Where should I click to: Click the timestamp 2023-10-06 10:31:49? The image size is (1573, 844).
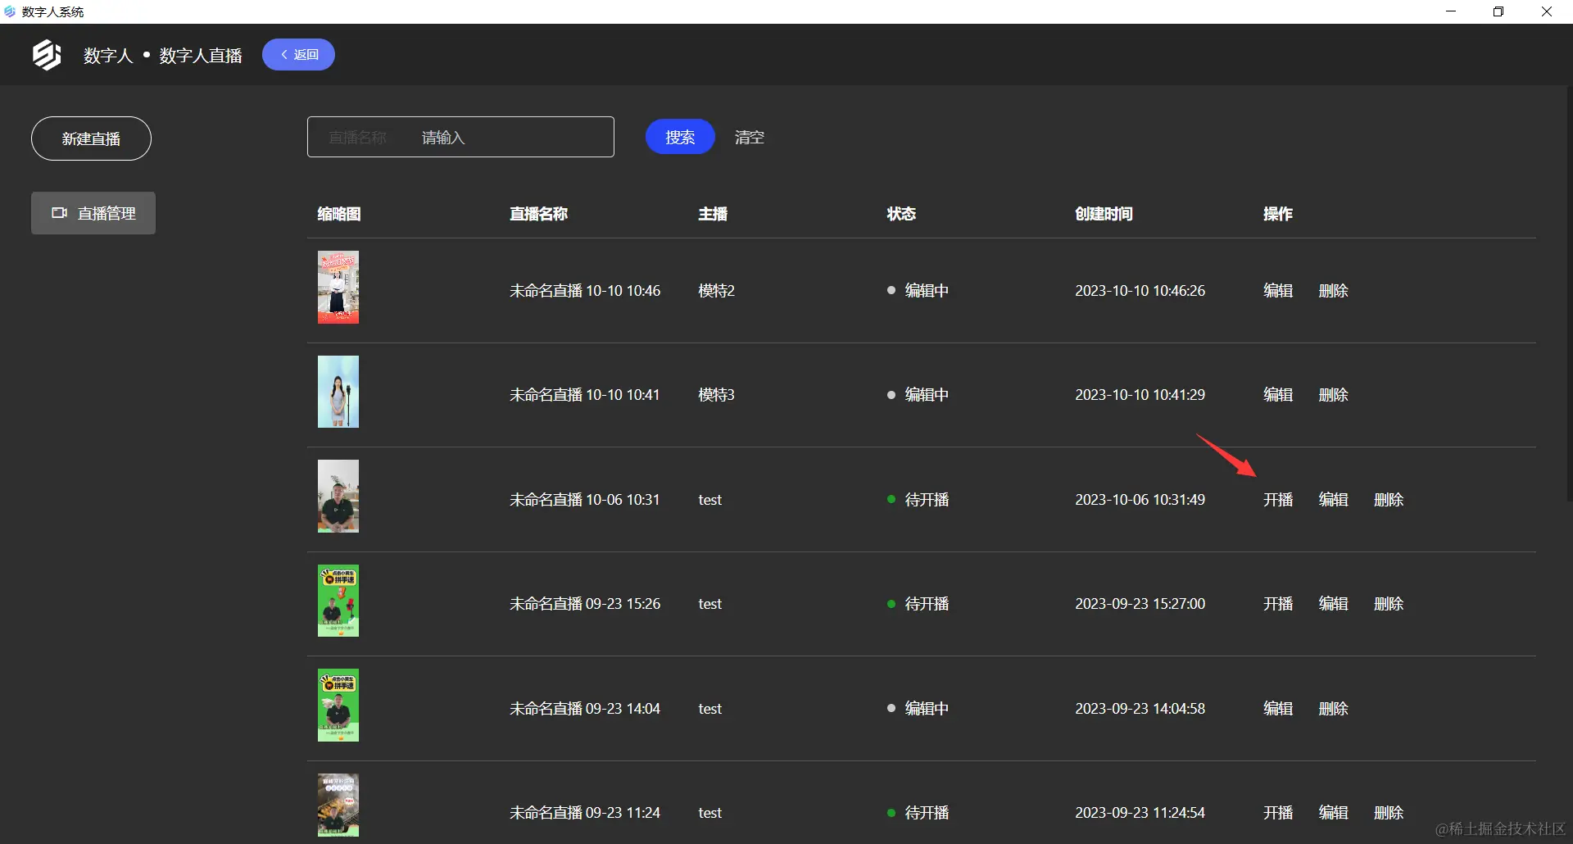pos(1140,499)
